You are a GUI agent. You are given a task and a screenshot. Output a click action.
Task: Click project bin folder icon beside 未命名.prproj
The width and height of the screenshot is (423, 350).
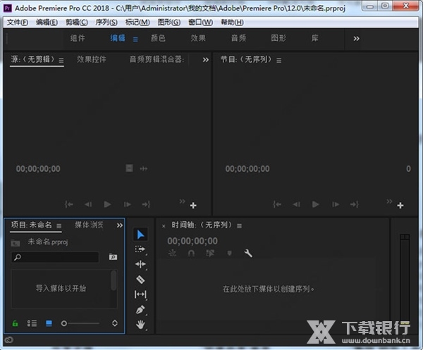tap(16, 243)
